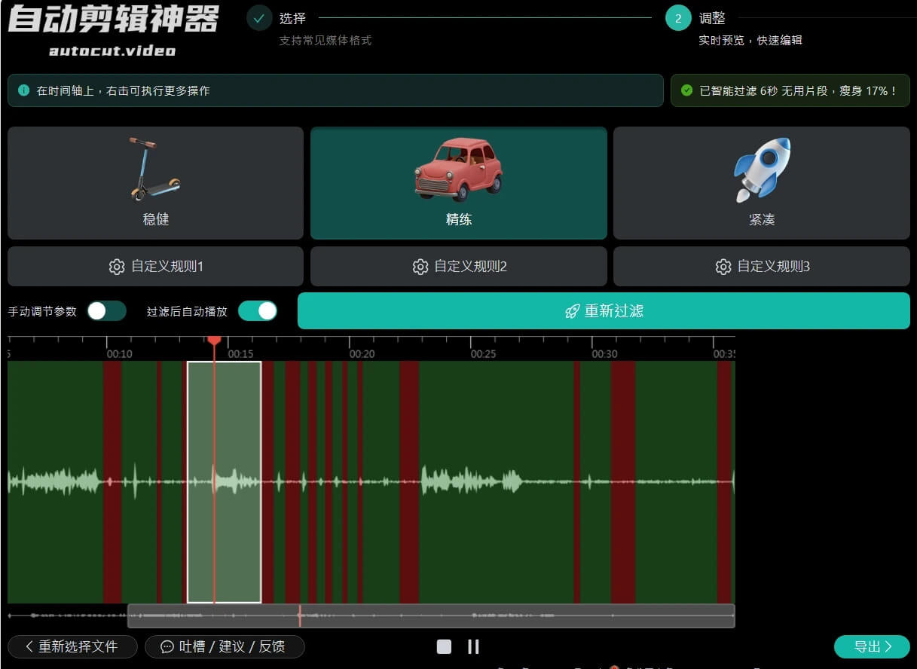This screenshot has height=669, width=917.
Task: Click the 重新选择文件 button
Action: (x=72, y=646)
